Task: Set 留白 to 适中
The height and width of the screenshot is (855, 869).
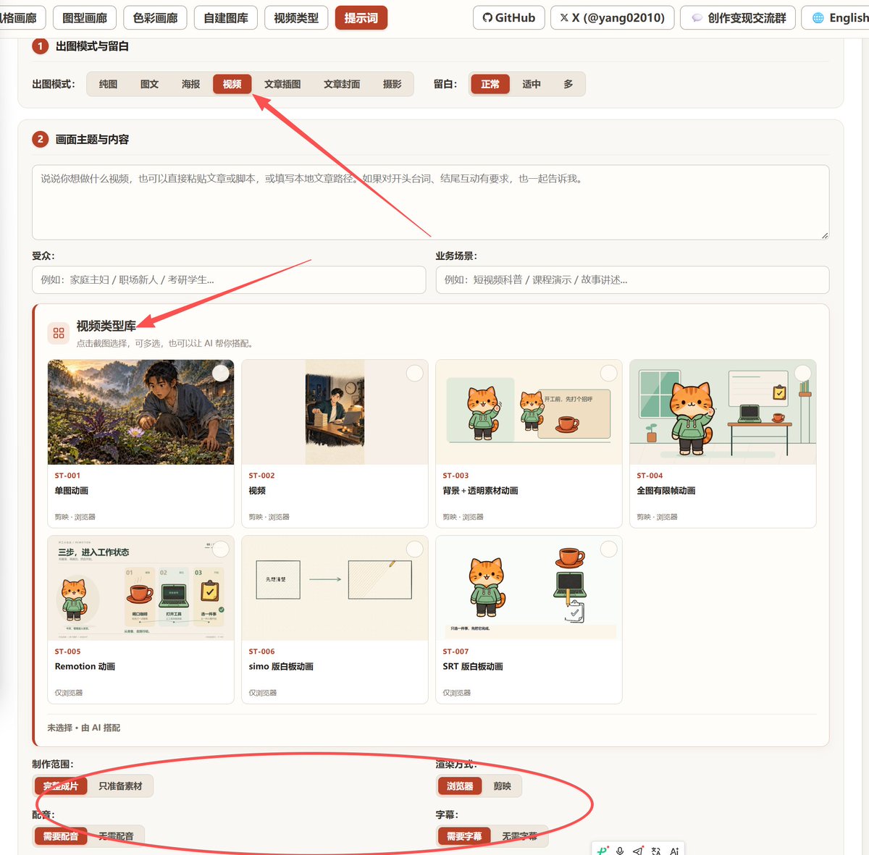Action: [x=532, y=84]
